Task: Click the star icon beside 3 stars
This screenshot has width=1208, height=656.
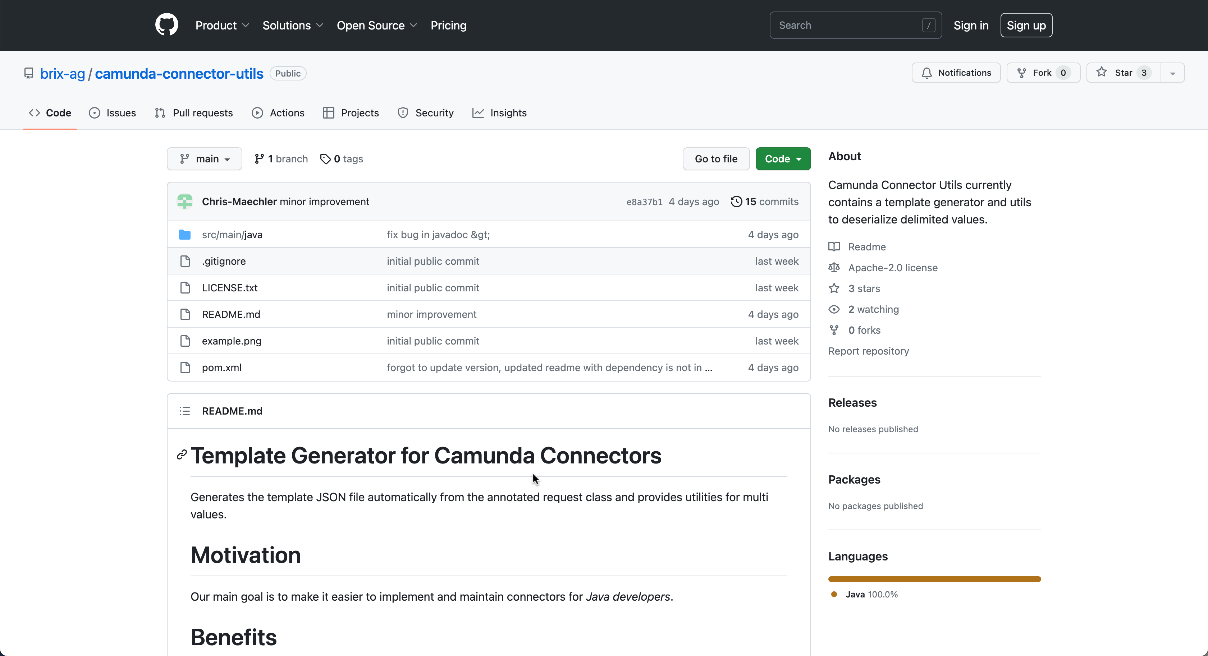Action: (834, 288)
